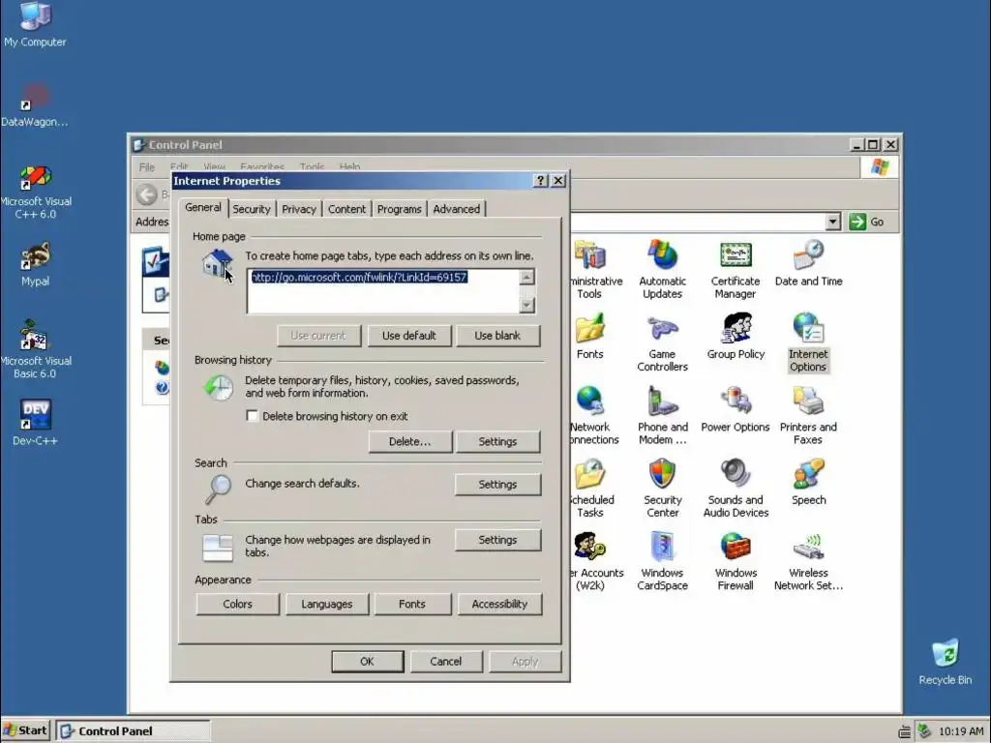Image resolution: width=991 pixels, height=743 pixels.
Task: Open Security Center icon
Action: [x=662, y=488]
